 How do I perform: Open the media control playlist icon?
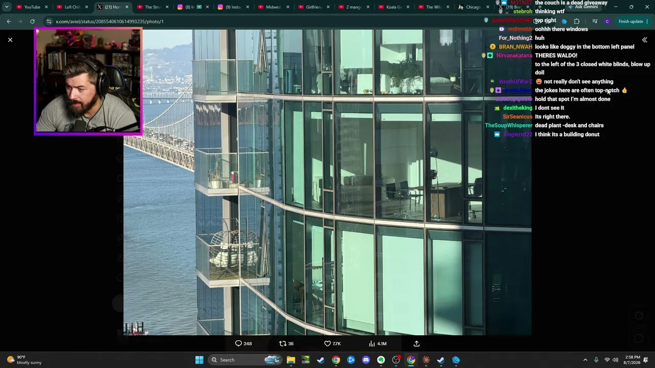click(595, 21)
